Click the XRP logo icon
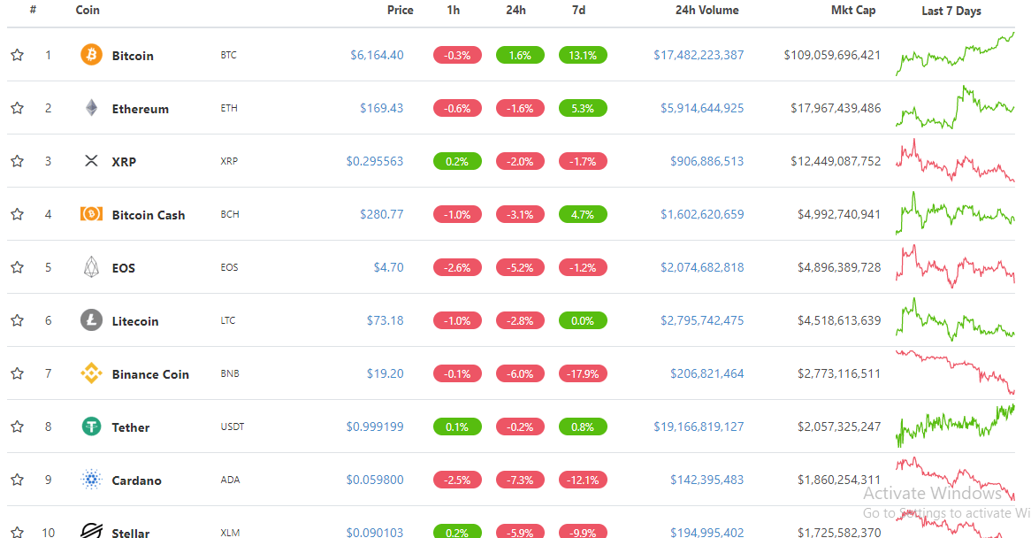This screenshot has width=1031, height=538. point(91,161)
